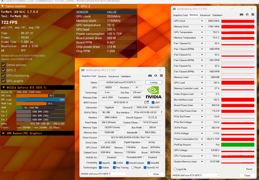This screenshot has height=180, width=259.
Task: Click the GPU Load red graph bar
Action: [238, 83]
